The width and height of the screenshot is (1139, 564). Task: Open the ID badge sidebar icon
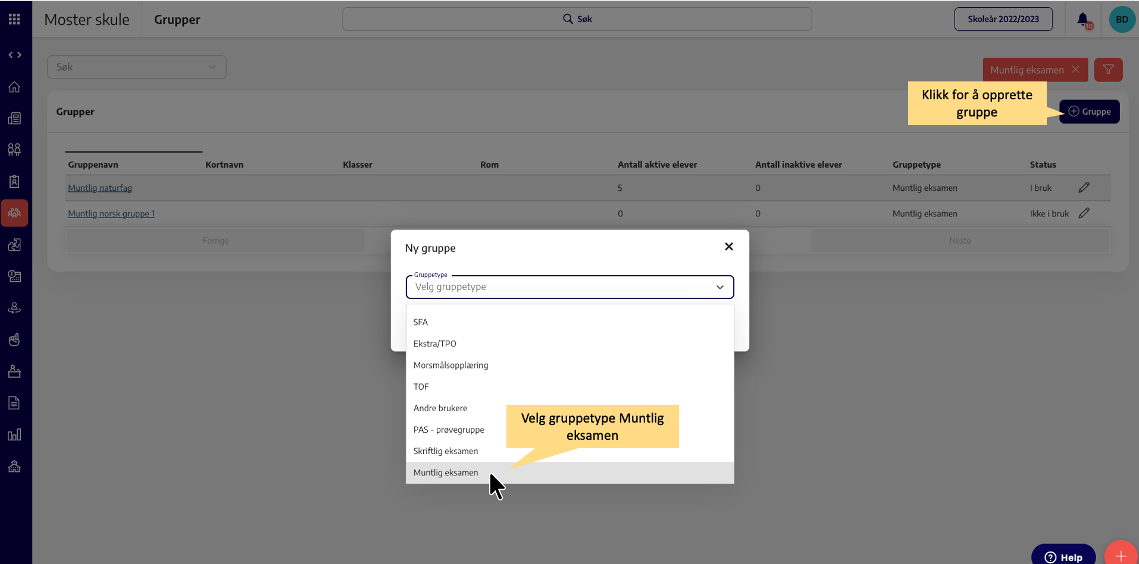coord(14,181)
